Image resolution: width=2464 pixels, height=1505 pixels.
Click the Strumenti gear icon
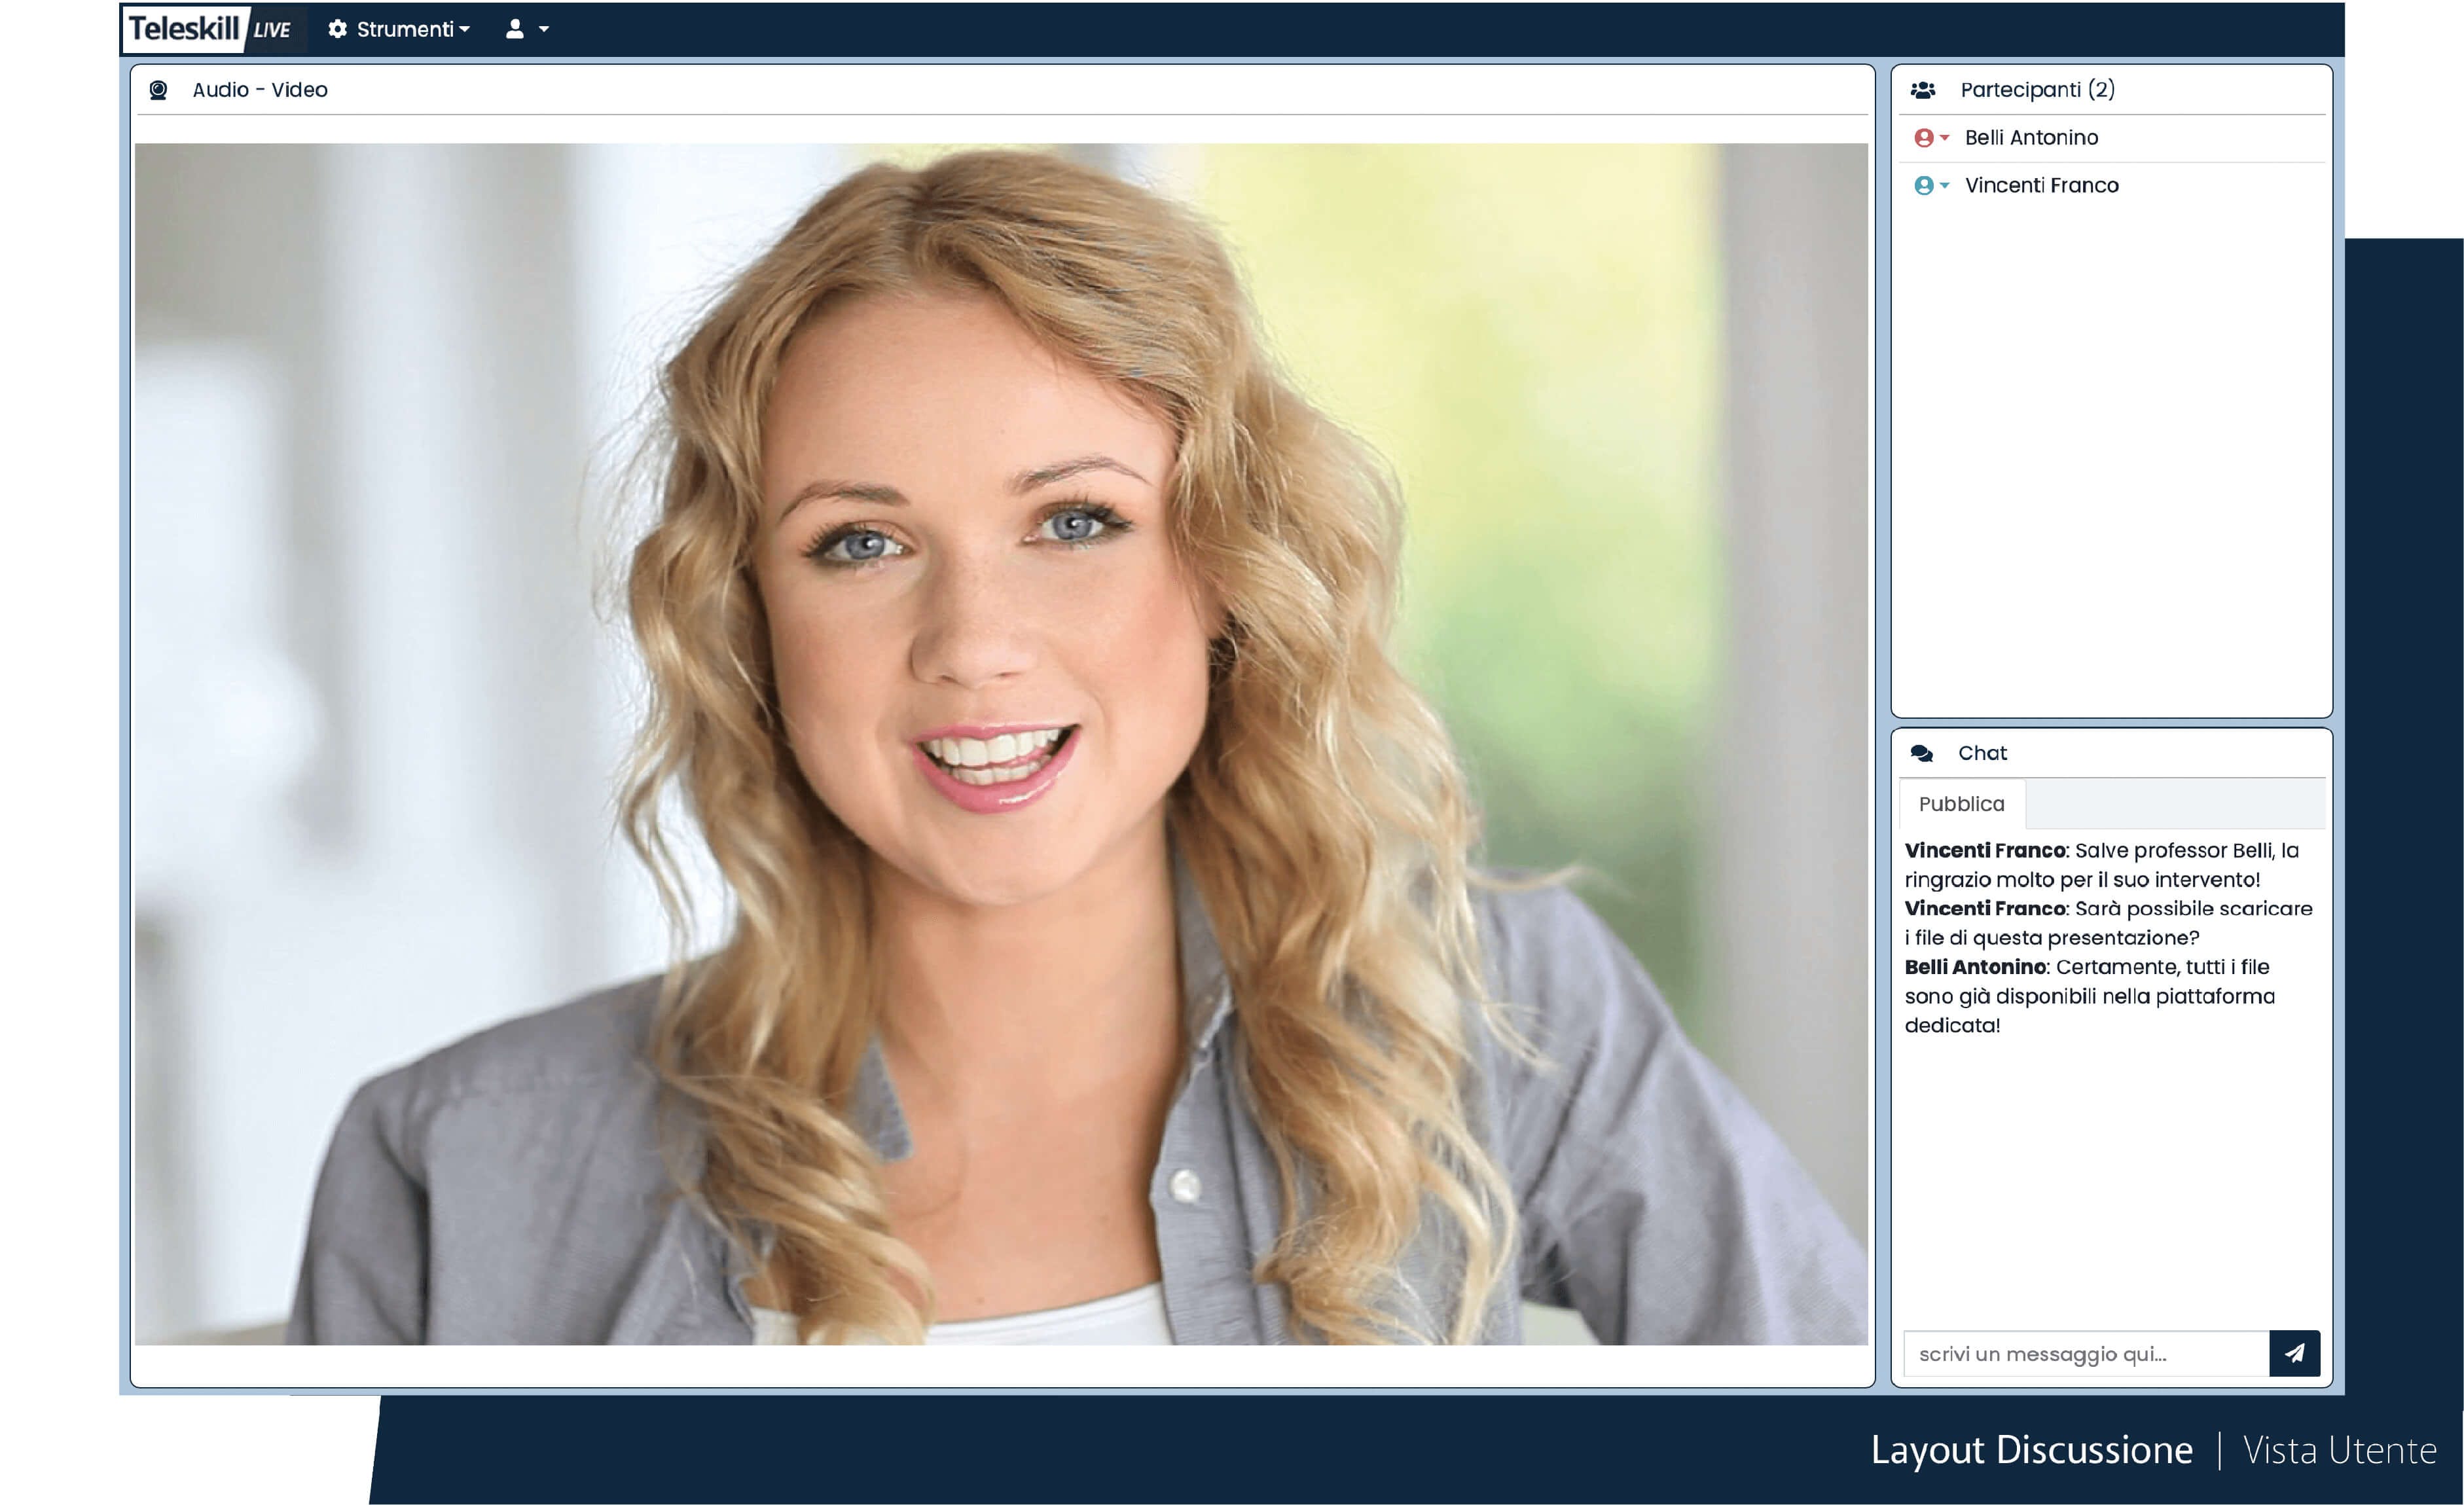pos(337,29)
